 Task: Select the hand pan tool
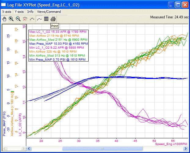(x=4, y=19)
